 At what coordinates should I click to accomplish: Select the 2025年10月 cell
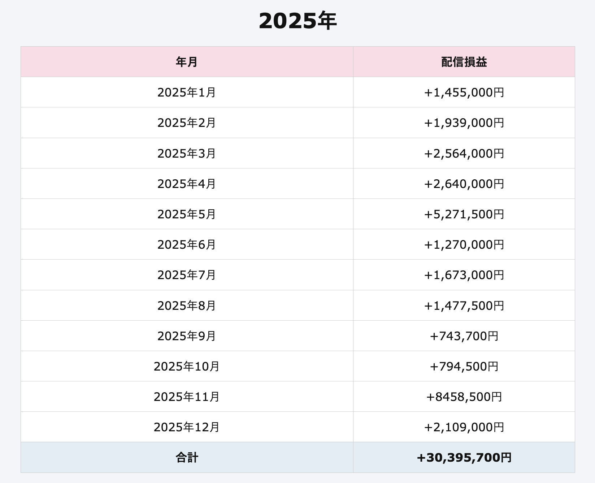click(187, 366)
